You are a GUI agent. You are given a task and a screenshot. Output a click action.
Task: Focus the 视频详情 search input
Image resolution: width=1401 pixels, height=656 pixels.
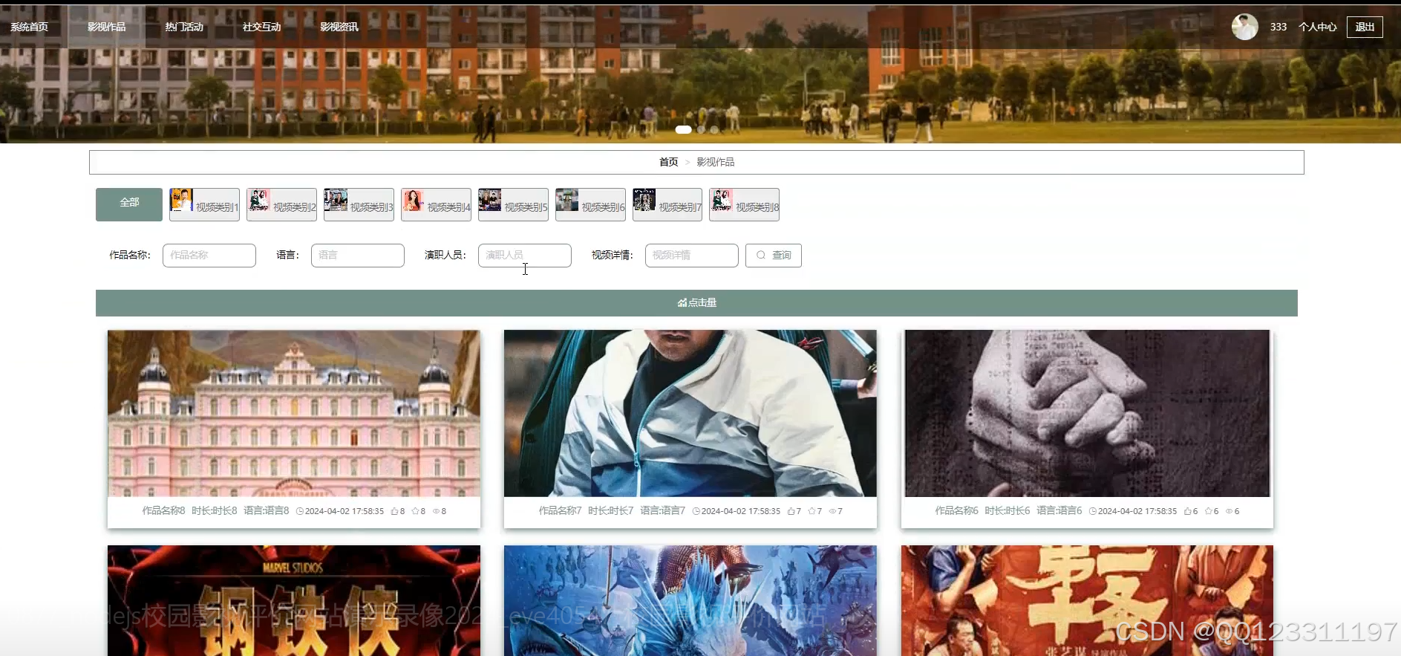coord(692,255)
